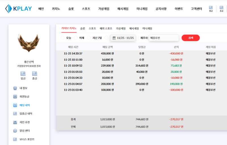This screenshot has height=145, width=227.
Task: Click loss value -16,000 원
Action: click(x=176, y=60)
